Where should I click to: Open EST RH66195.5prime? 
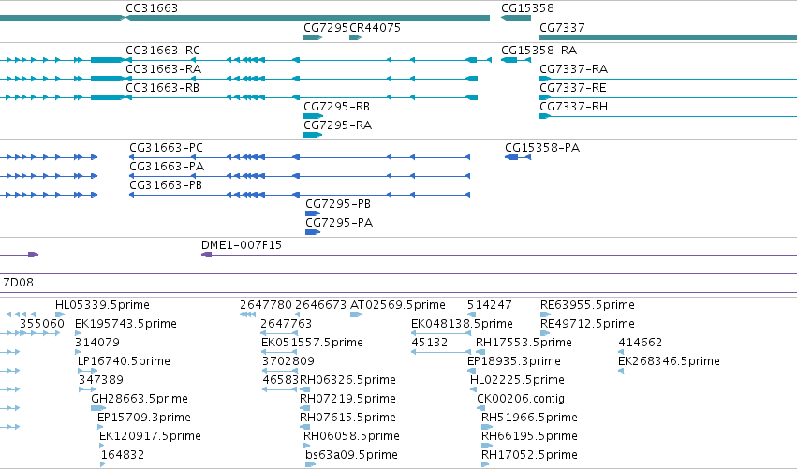(x=529, y=436)
